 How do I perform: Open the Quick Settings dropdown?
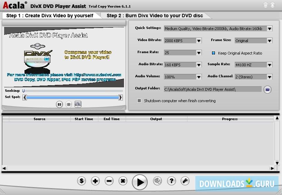(270, 29)
